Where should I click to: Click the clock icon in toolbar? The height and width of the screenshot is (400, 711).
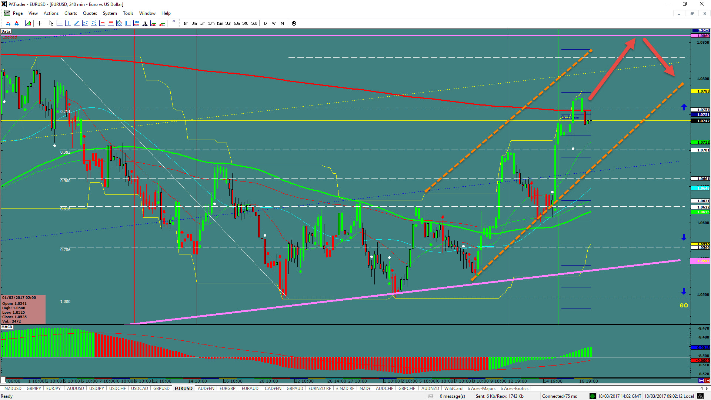tap(294, 23)
